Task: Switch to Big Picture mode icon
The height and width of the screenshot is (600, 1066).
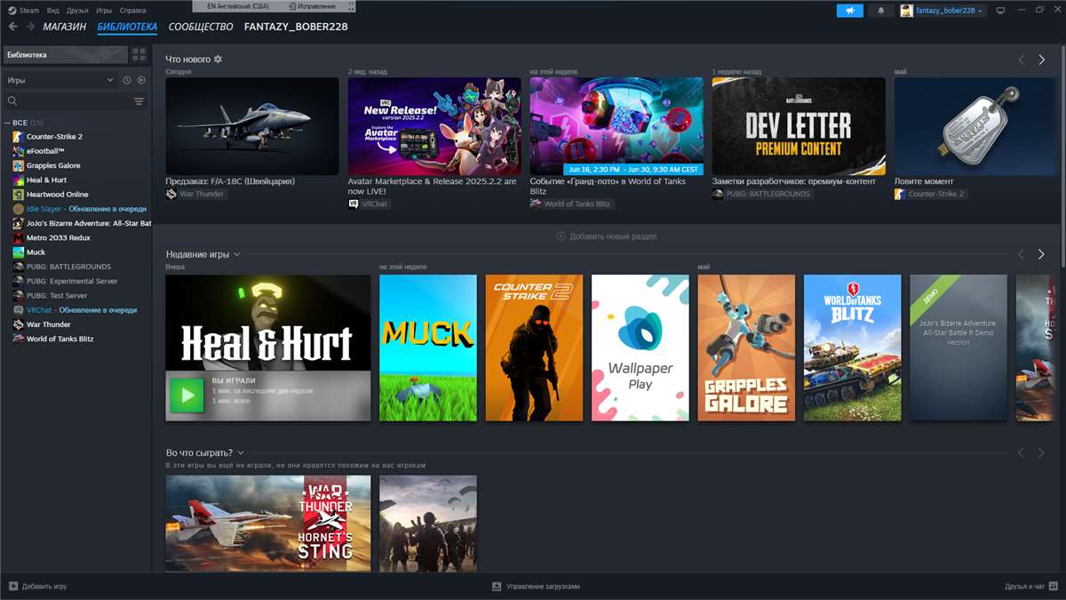Action: tap(1000, 11)
